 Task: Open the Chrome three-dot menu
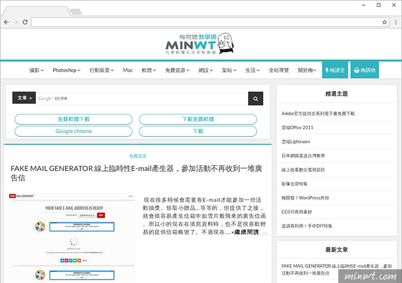coord(396,22)
